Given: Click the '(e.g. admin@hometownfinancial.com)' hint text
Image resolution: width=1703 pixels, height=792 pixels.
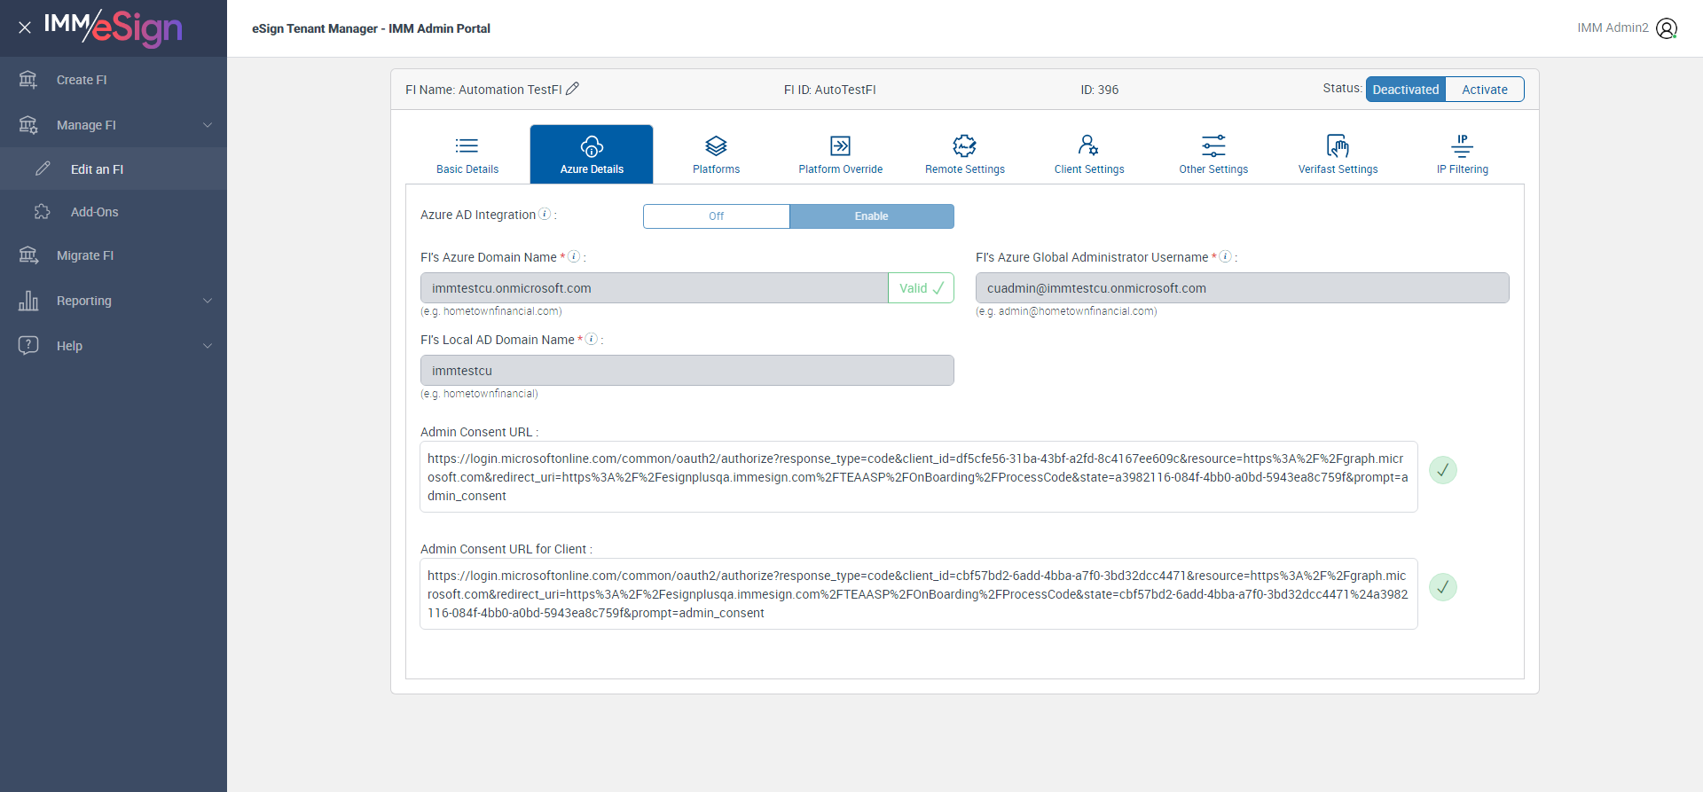Looking at the screenshot, I should pos(1066,311).
